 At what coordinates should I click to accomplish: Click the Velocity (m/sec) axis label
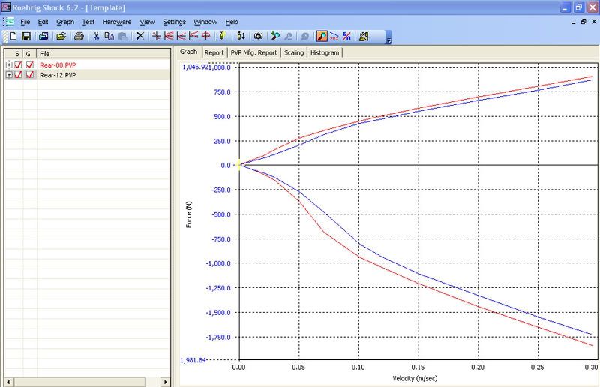(415, 378)
